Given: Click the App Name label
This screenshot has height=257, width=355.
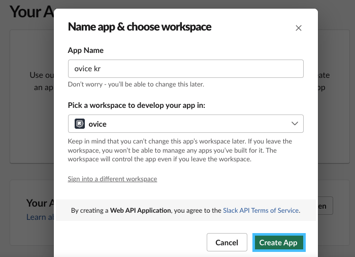Looking at the screenshot, I should [86, 50].
